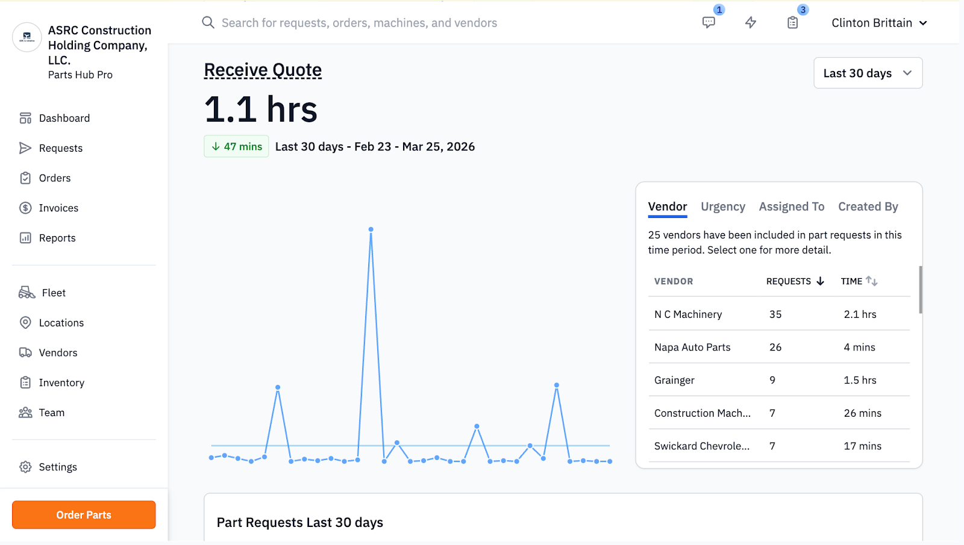The height and width of the screenshot is (545, 964).
Task: Click the Settings gear icon
Action: coord(25,467)
